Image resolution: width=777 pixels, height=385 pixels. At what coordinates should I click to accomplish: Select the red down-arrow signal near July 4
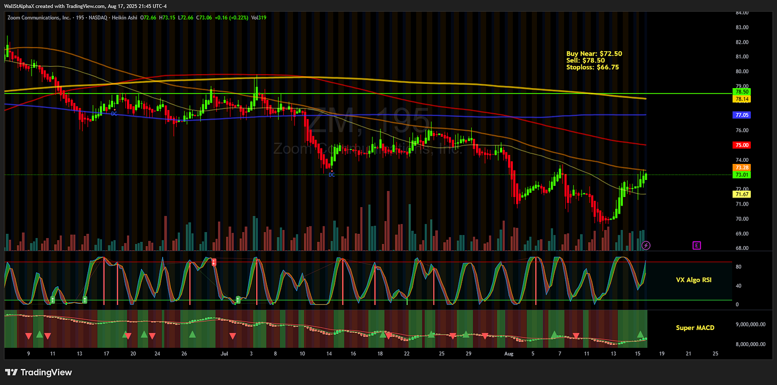pos(233,335)
